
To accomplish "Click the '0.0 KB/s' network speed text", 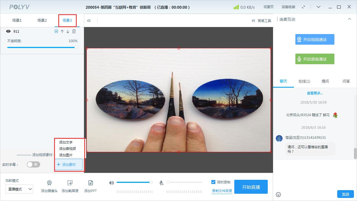I will pyautogui.click(x=248, y=7).
